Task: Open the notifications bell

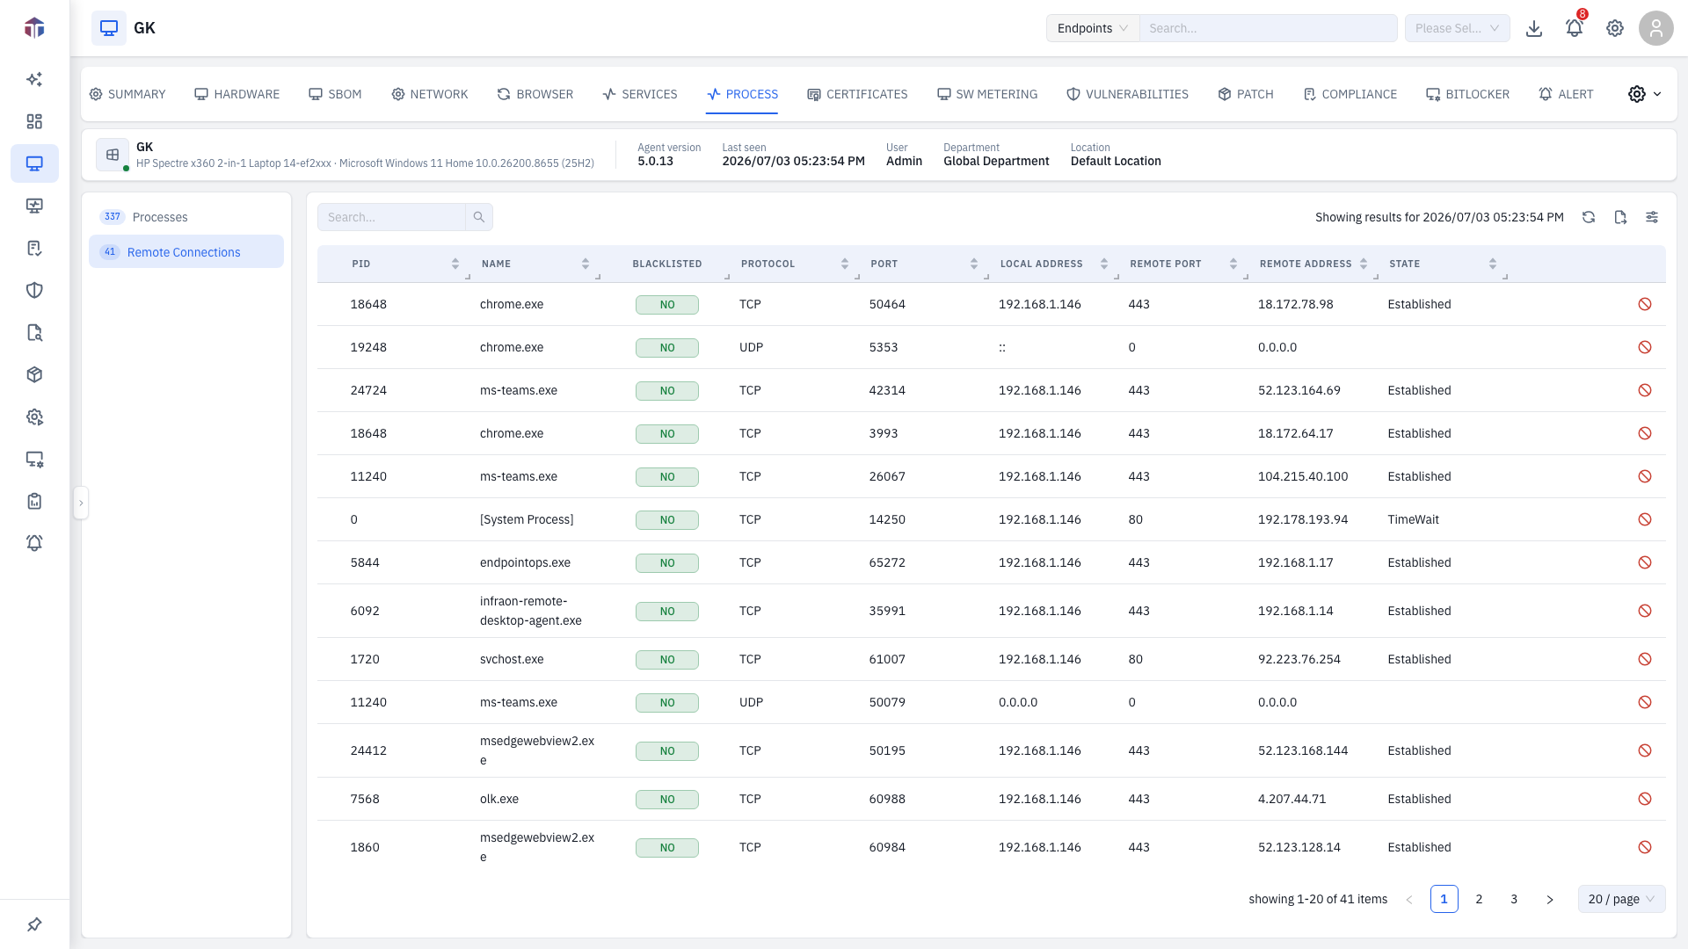Action: tap(1575, 28)
